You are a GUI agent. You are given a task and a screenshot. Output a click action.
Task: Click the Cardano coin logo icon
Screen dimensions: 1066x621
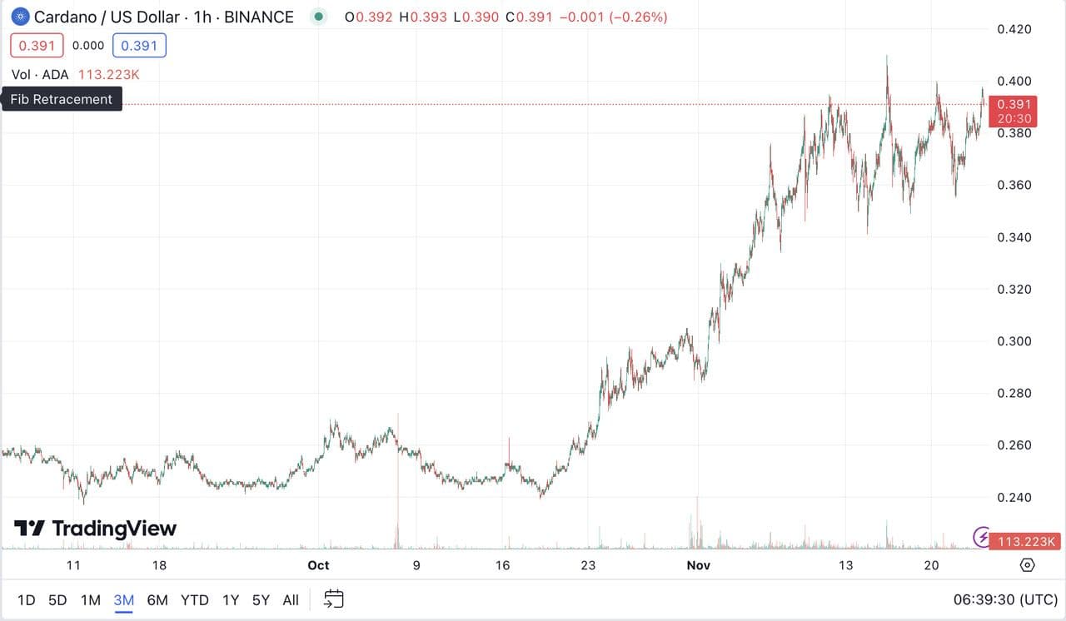coord(19,17)
